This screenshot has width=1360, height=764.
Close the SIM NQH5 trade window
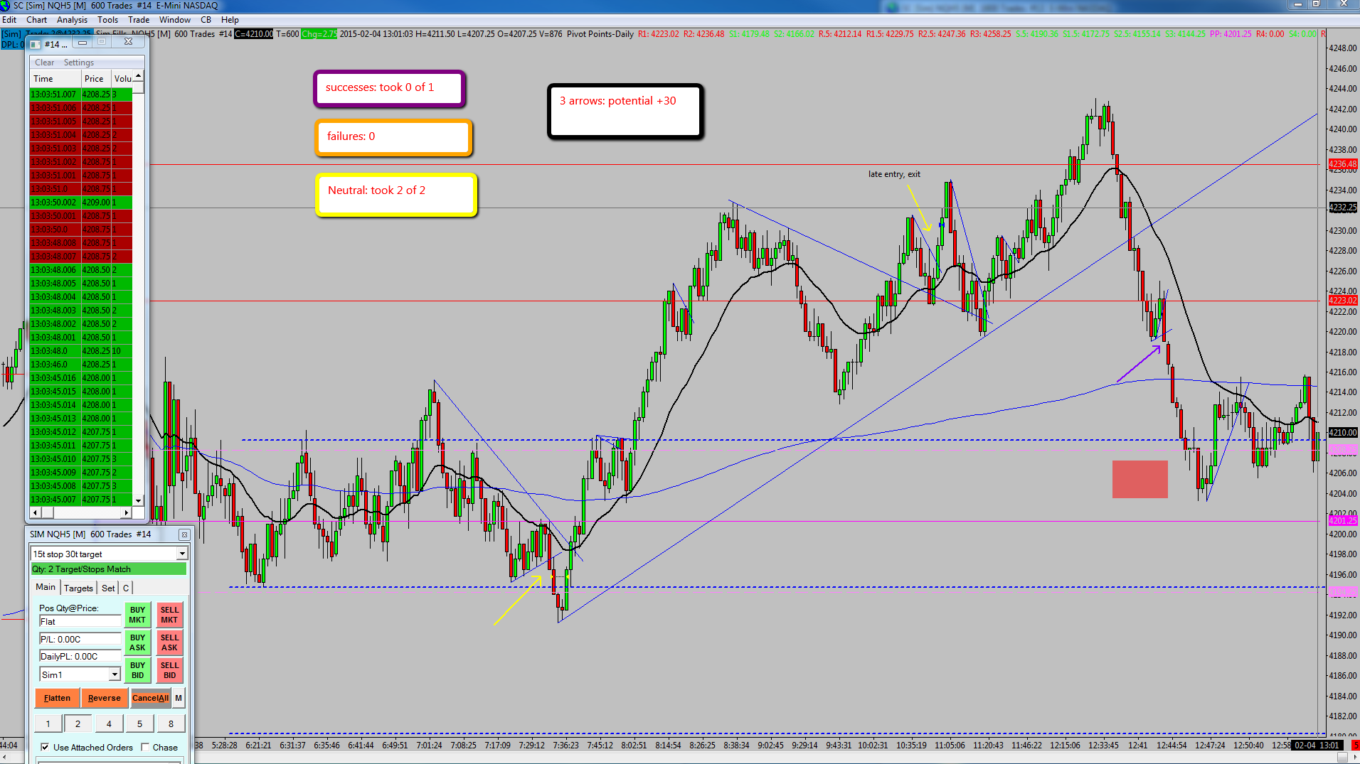pos(184,534)
